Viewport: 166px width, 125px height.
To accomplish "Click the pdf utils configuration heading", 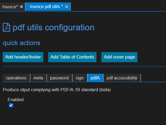I will pyautogui.click(x=53, y=27).
